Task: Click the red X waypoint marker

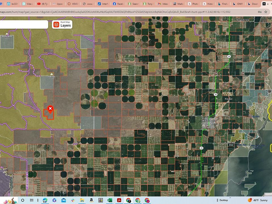Action: pyautogui.click(x=50, y=109)
